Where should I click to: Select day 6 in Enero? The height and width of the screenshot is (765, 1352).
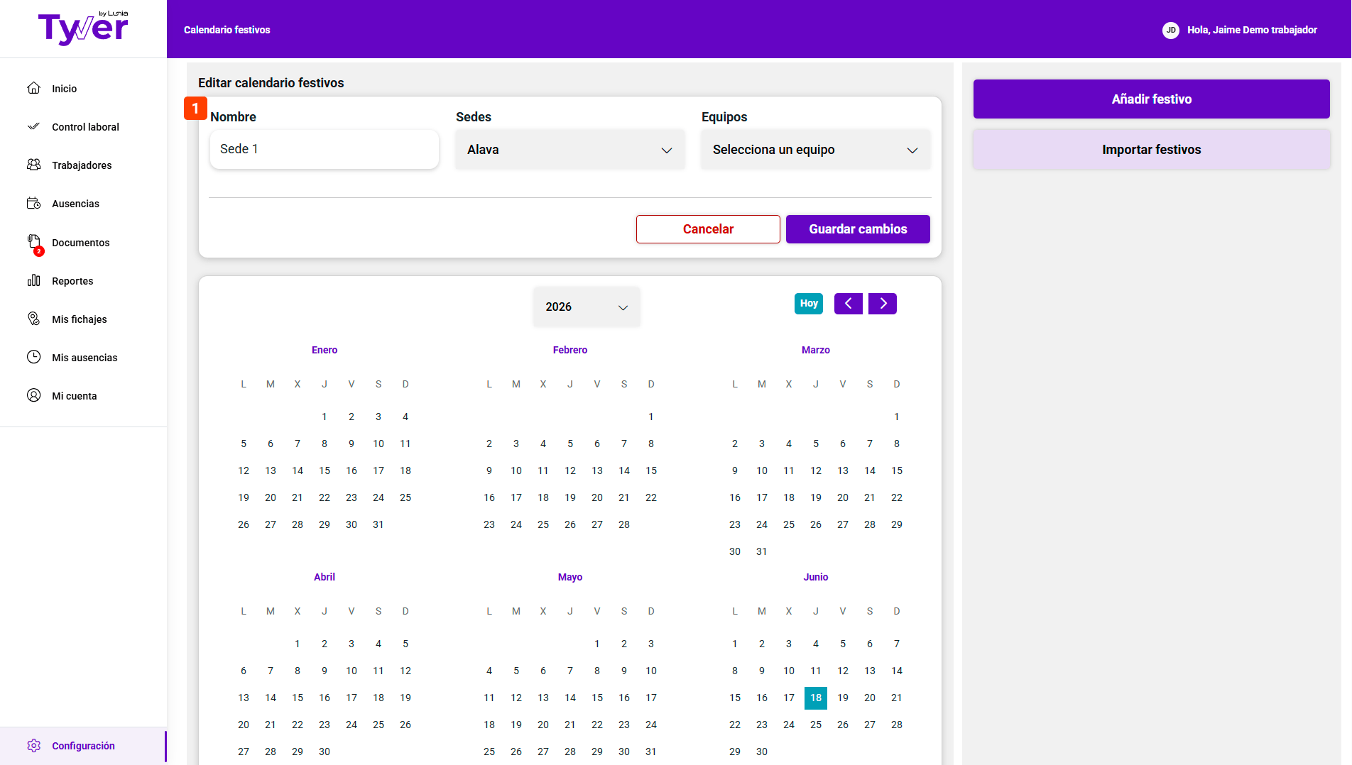click(271, 444)
